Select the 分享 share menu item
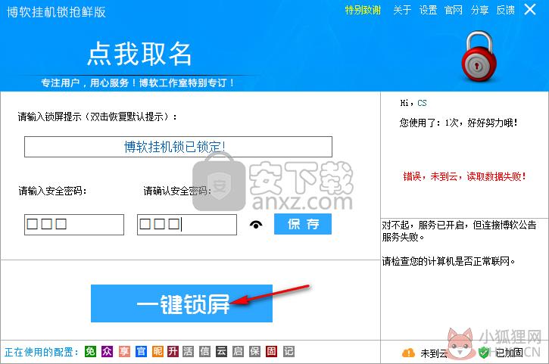 coord(479,10)
